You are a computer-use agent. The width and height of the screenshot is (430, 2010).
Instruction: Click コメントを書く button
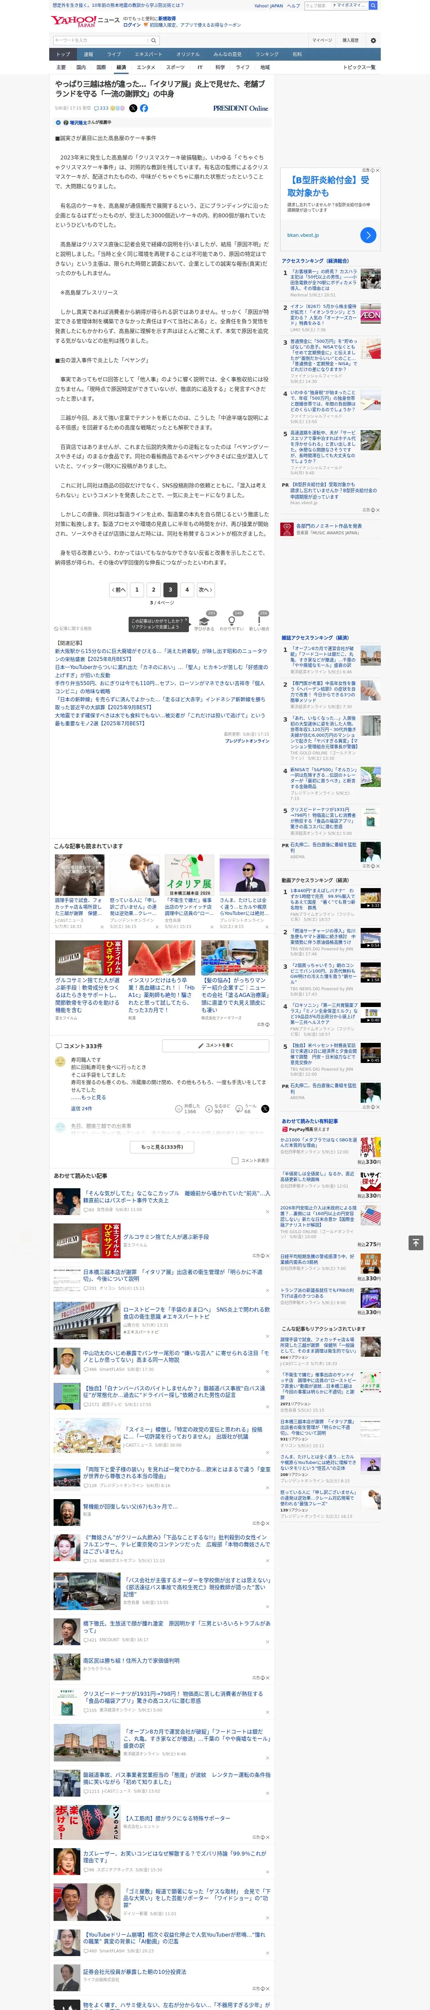point(215,1046)
